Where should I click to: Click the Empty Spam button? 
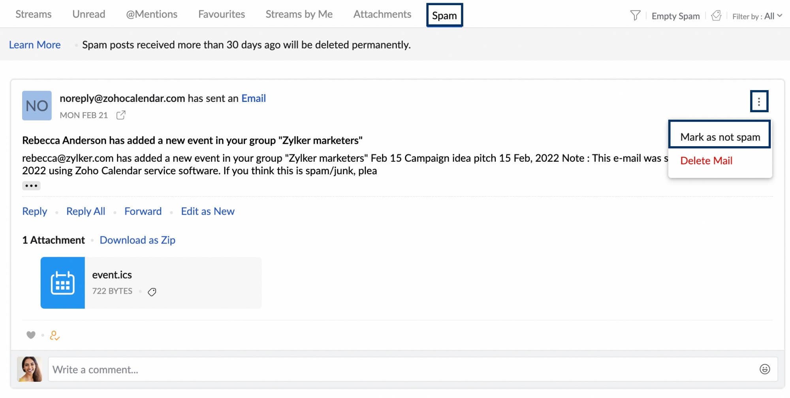tap(675, 16)
